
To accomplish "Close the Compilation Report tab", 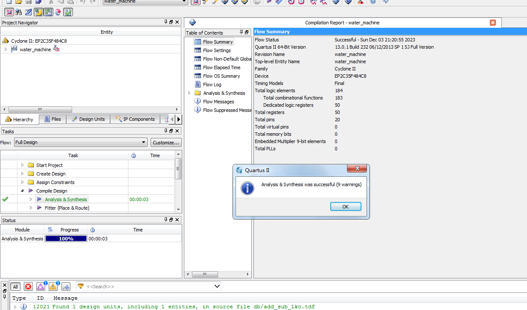I will [493, 23].
